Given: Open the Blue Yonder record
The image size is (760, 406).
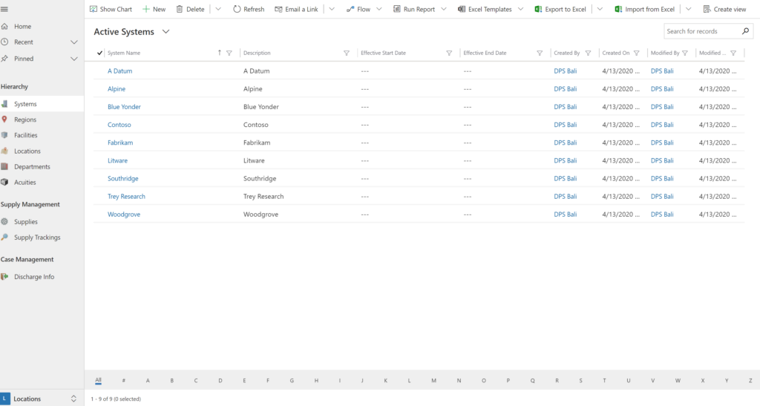Looking at the screenshot, I should click(x=124, y=107).
